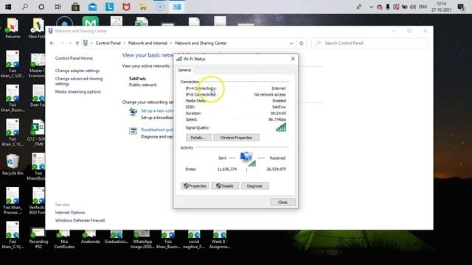Open Change advanced sharing settings

tap(79, 81)
